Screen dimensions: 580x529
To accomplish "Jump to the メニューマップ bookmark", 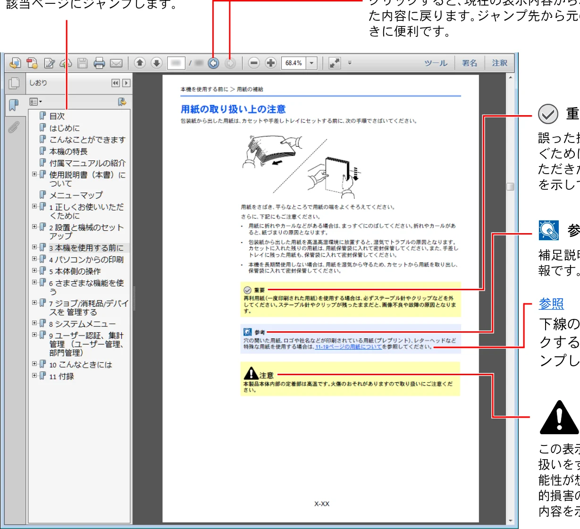I will 76,195.
